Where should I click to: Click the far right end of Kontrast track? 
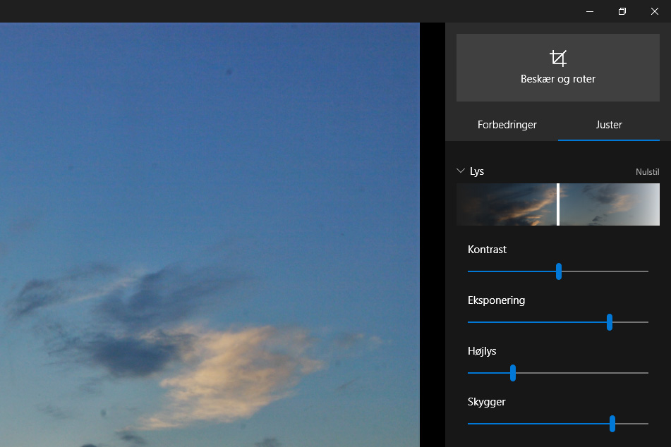tap(646, 271)
